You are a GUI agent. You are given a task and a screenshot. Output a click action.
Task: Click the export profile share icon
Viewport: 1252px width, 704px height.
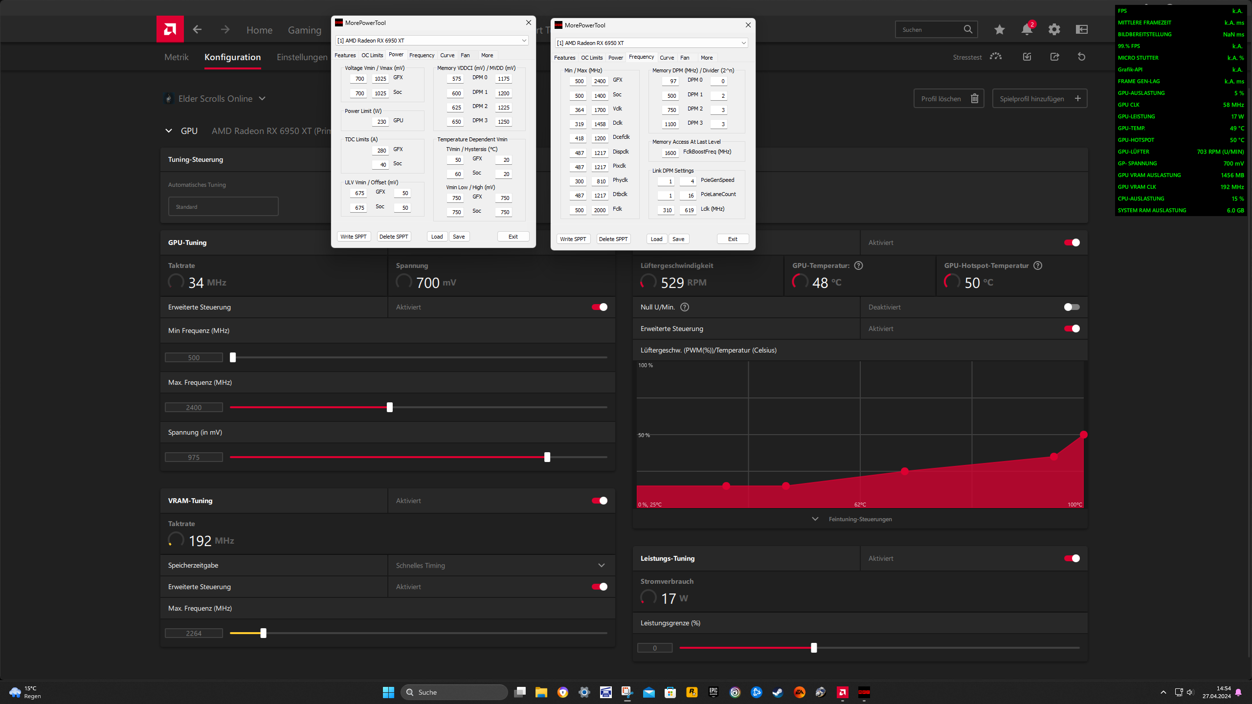click(x=1054, y=57)
